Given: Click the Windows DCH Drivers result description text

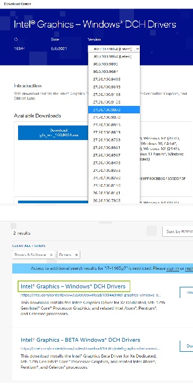Looking at the screenshot, I should (93, 308).
